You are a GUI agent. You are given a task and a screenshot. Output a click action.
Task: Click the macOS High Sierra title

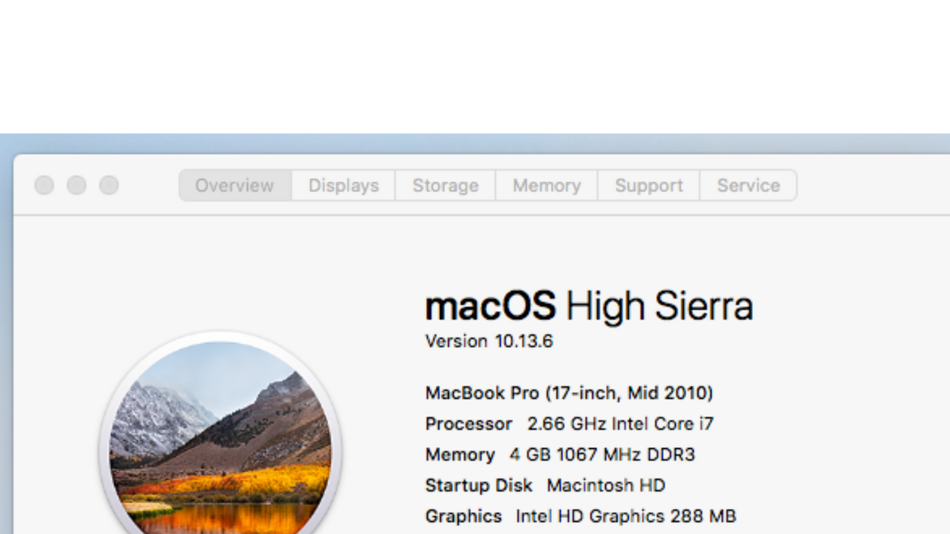[589, 306]
